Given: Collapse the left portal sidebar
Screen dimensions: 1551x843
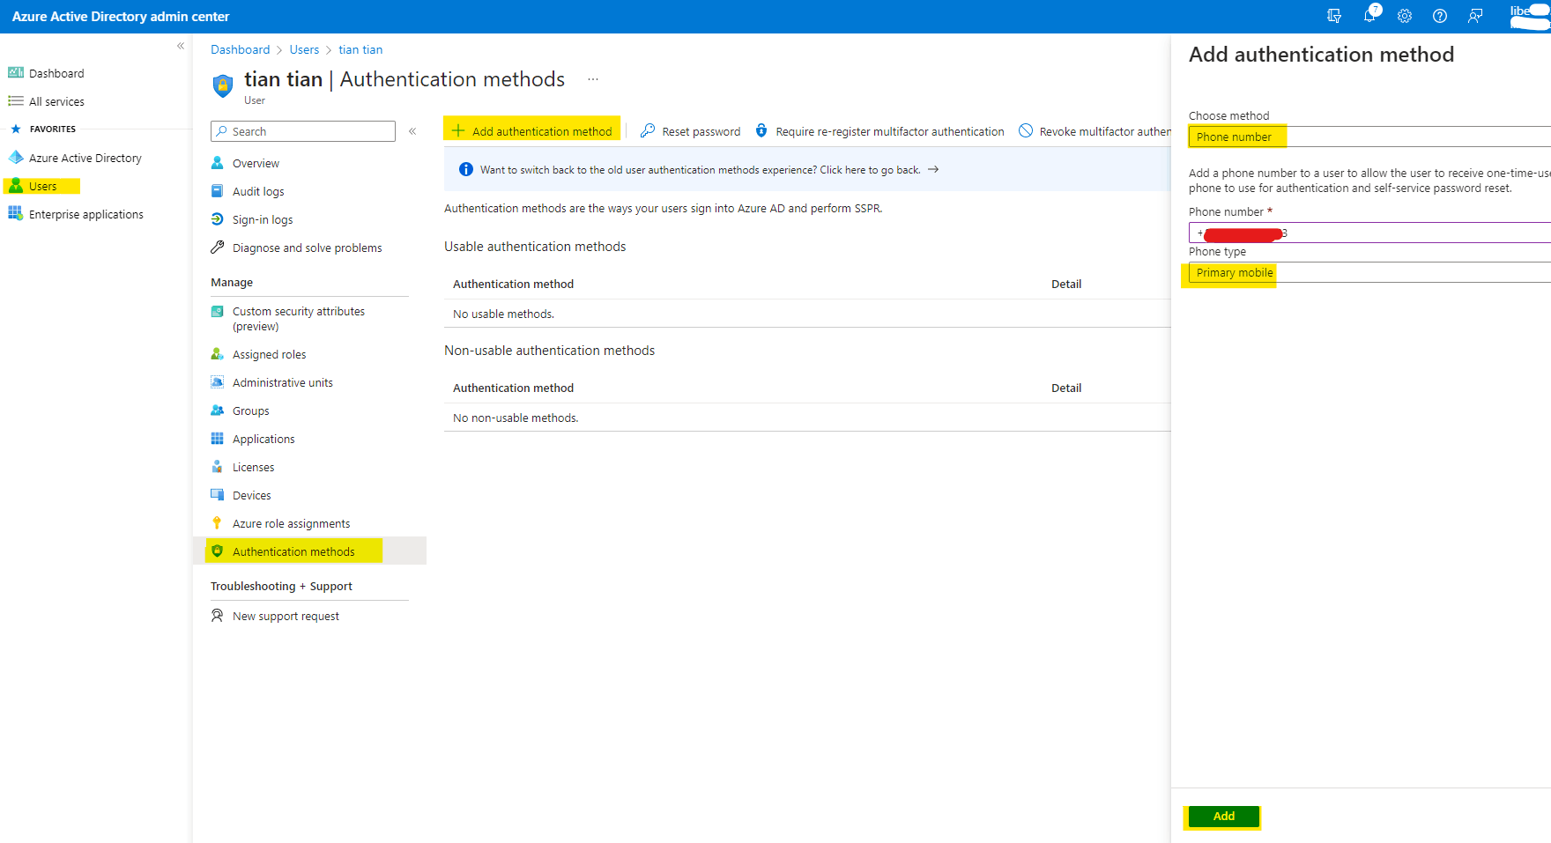Looking at the screenshot, I should [x=181, y=46].
